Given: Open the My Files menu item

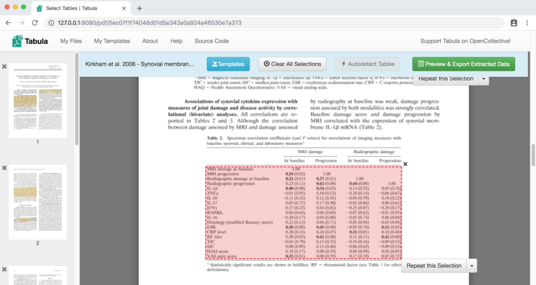Looking at the screenshot, I should (71, 41).
